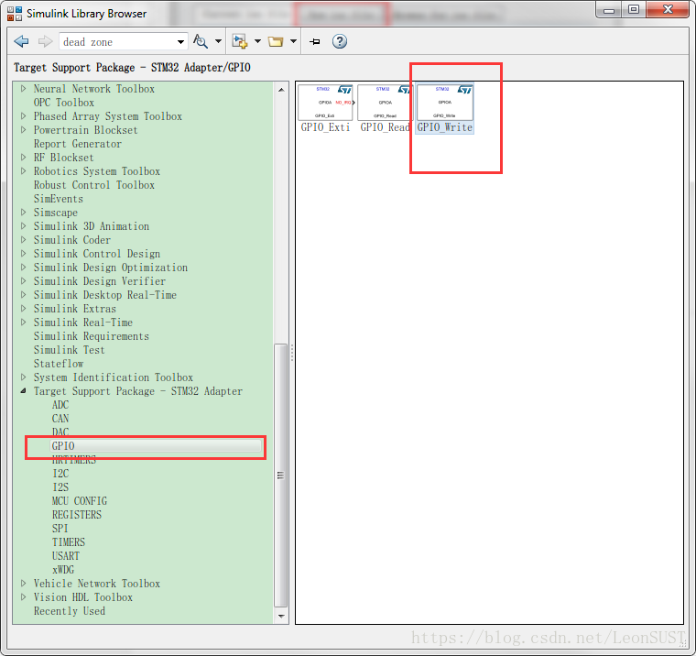
Task: Select SimEvents library
Action: point(59,199)
